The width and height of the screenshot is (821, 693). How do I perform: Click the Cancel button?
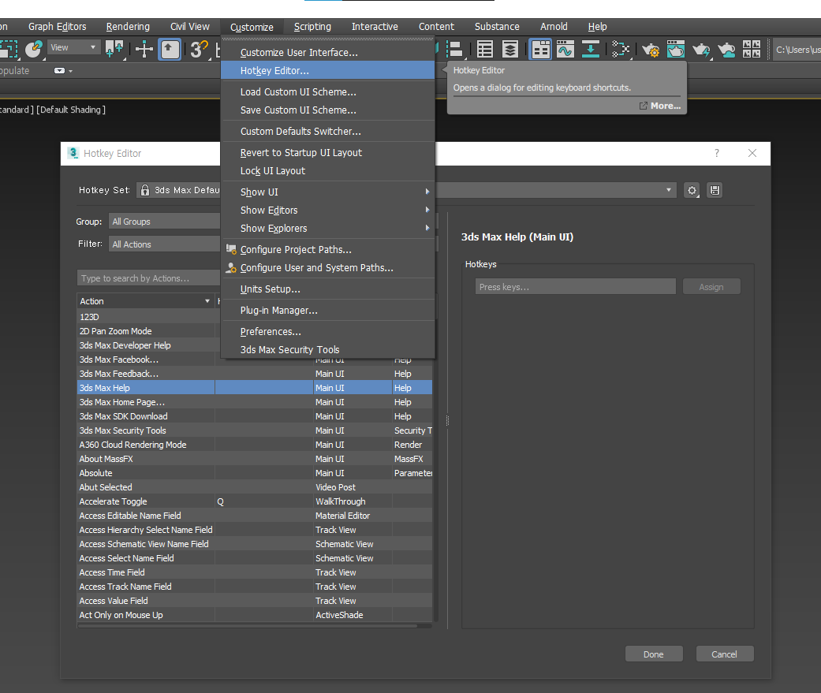tap(724, 654)
